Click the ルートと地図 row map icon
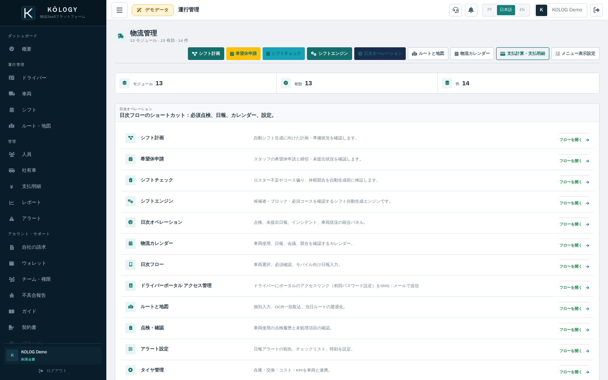 tap(130, 307)
